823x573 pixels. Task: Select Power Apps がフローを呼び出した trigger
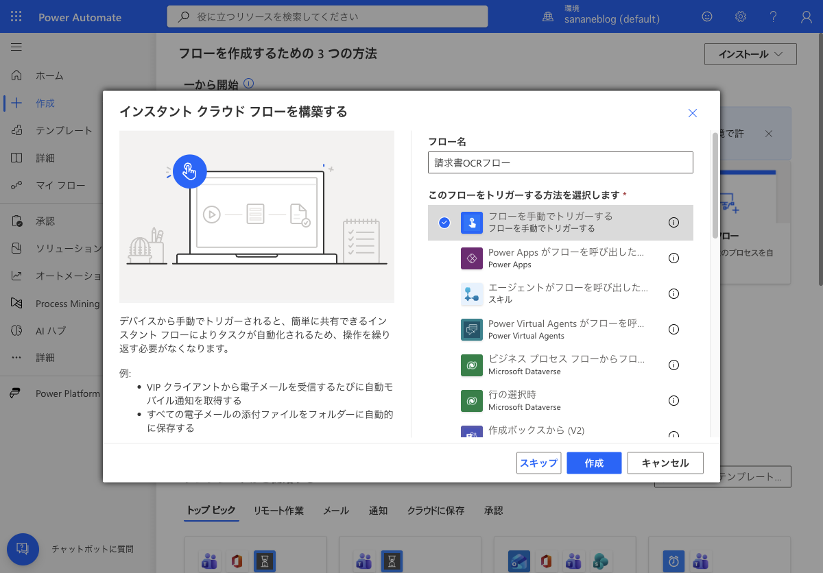click(560, 258)
